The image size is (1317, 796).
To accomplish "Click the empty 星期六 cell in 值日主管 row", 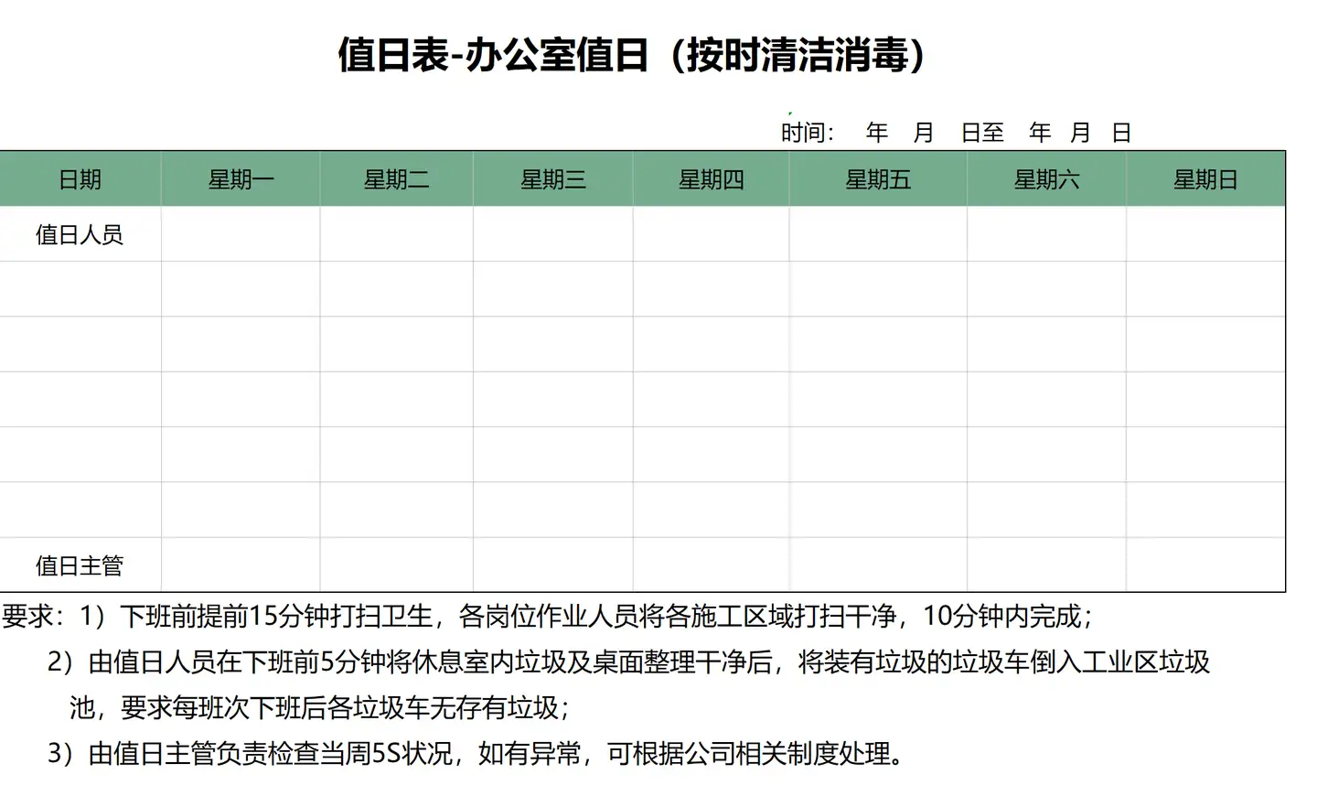I will coord(1046,565).
